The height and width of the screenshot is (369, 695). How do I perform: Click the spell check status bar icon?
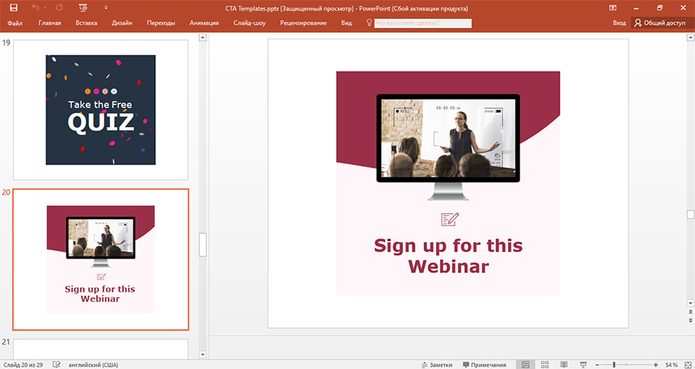56,364
